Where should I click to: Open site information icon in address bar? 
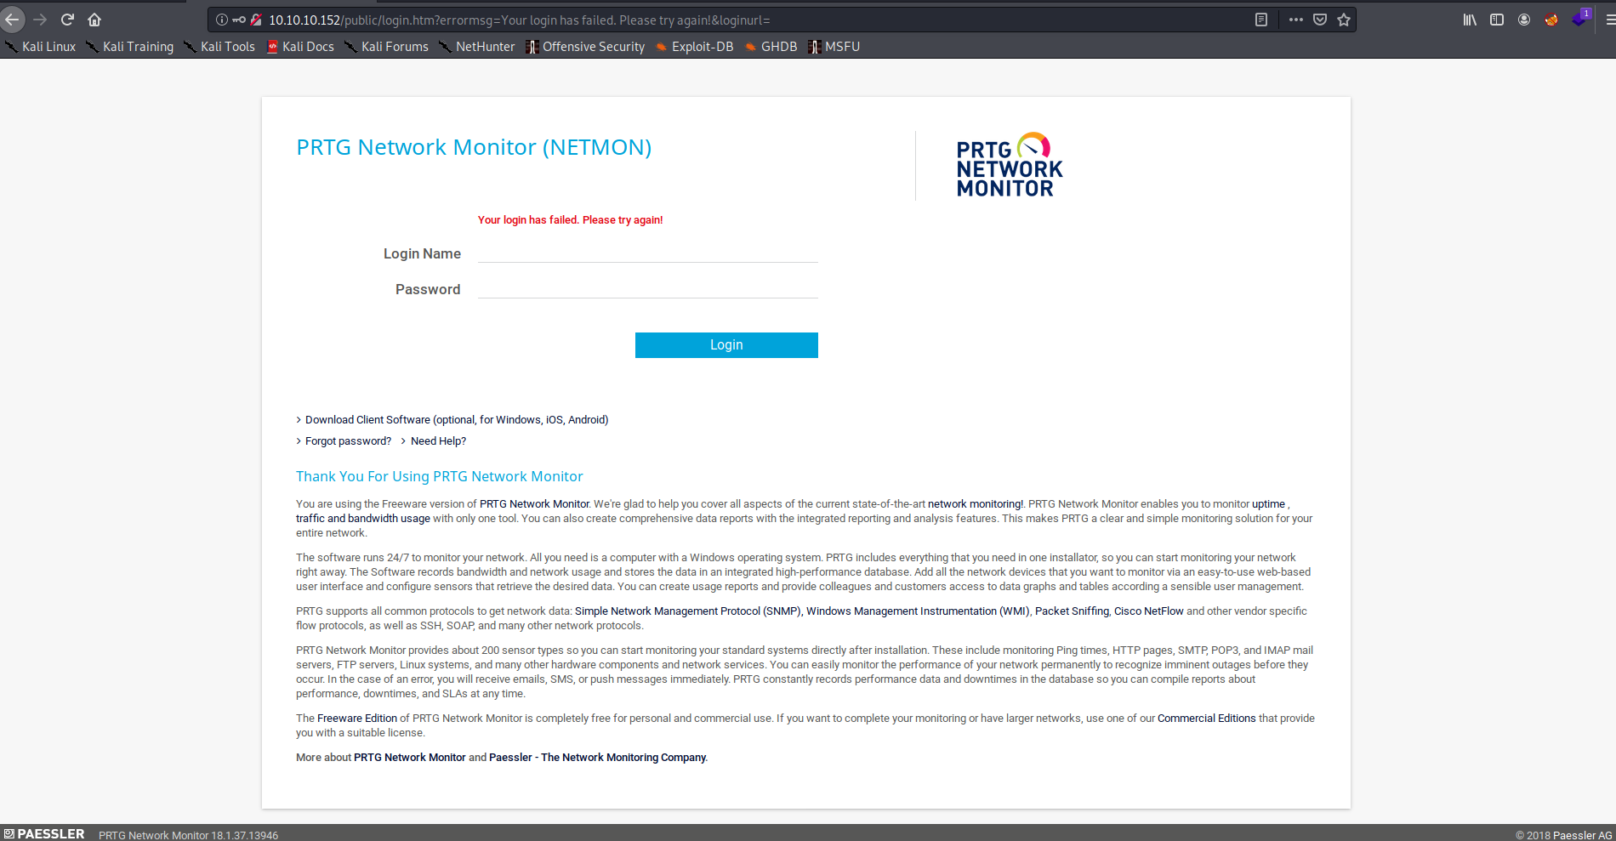click(220, 19)
